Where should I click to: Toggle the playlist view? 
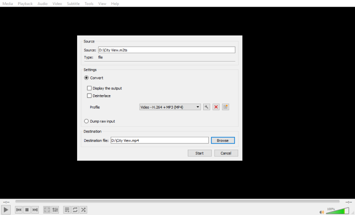pyautogui.click(x=67, y=210)
